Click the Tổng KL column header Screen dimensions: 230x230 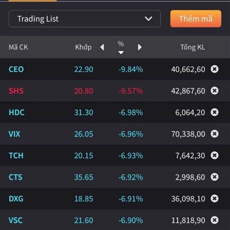(192, 48)
